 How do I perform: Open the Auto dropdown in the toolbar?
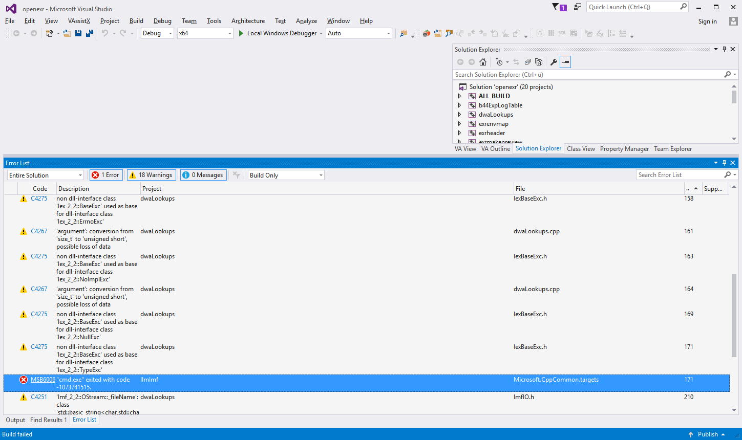coord(359,33)
